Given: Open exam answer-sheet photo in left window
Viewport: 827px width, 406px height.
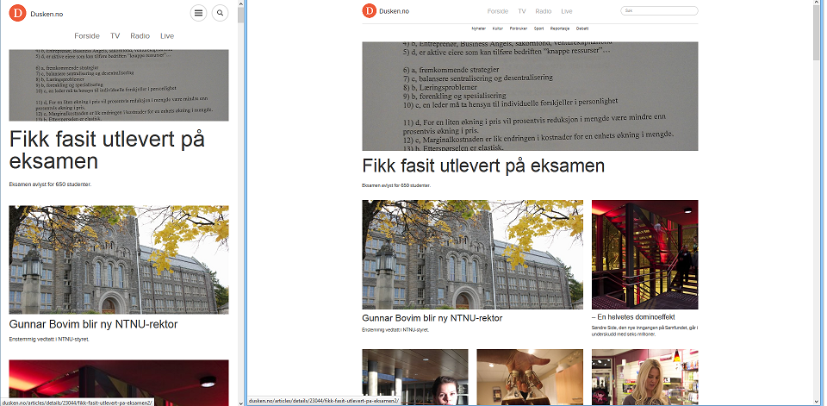Looking at the screenshot, I should pyautogui.click(x=119, y=85).
